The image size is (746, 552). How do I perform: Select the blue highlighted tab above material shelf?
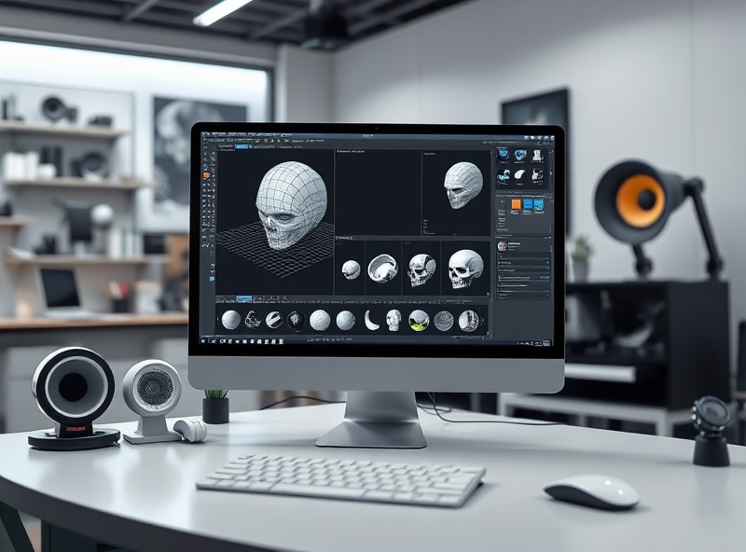[x=246, y=298]
